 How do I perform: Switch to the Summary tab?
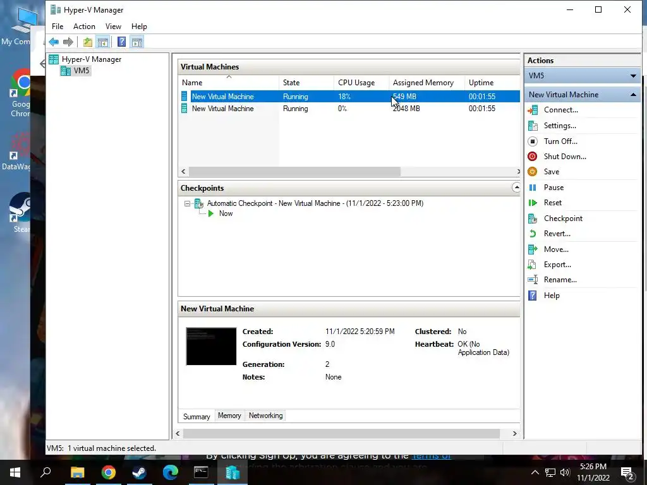(197, 417)
